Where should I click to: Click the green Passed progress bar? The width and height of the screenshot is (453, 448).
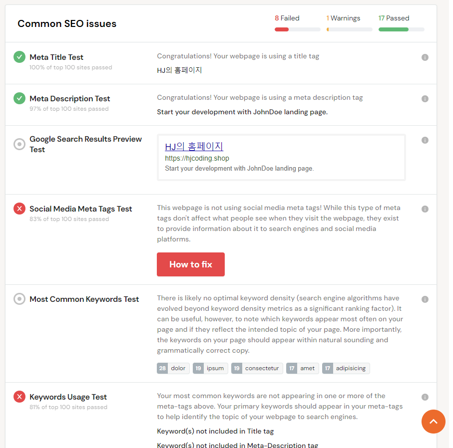point(401,29)
